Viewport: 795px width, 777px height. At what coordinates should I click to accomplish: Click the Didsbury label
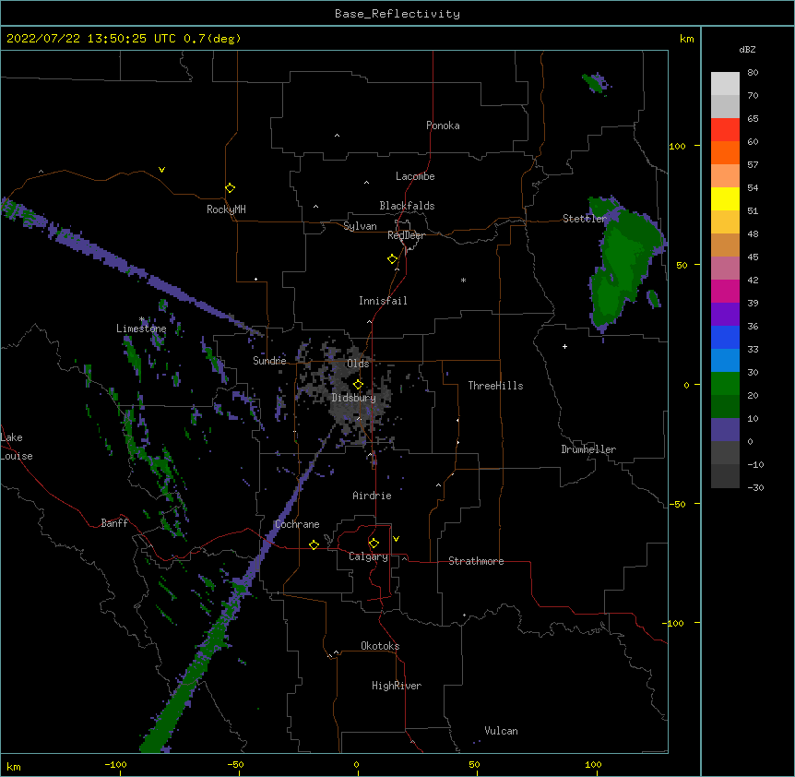coord(353,398)
